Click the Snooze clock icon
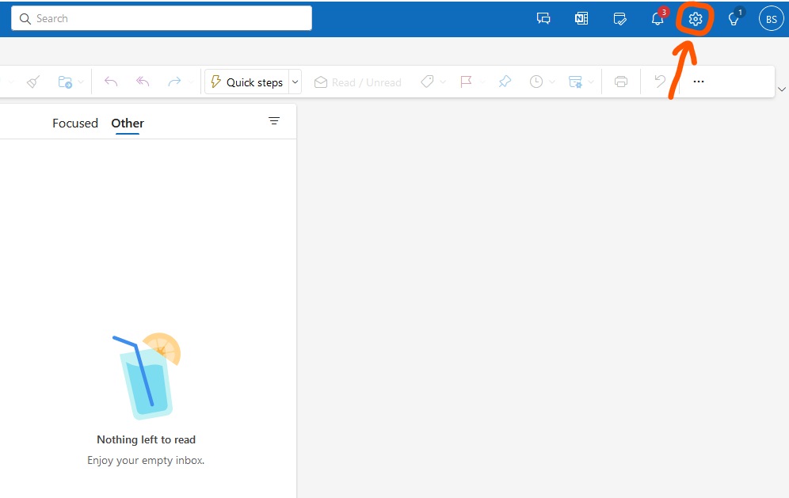This screenshot has height=498, width=789. 536,82
